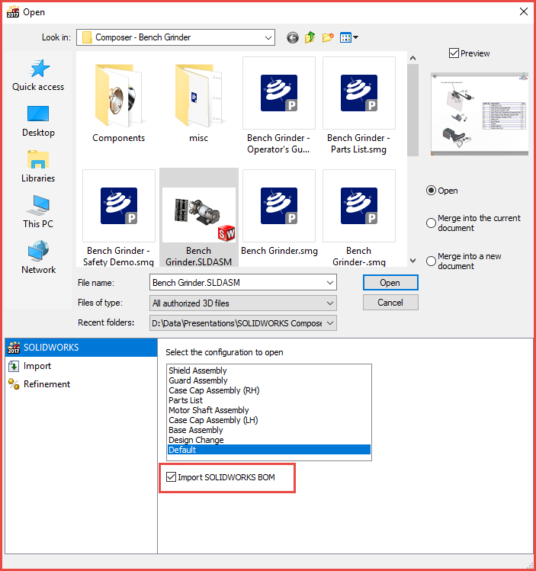The height and width of the screenshot is (571, 536).
Task: Select the Components folder
Action: tap(119, 101)
